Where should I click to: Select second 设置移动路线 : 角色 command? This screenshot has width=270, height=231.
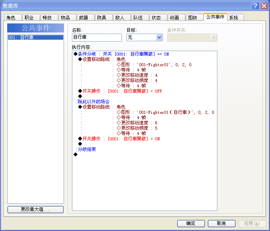(x=101, y=107)
